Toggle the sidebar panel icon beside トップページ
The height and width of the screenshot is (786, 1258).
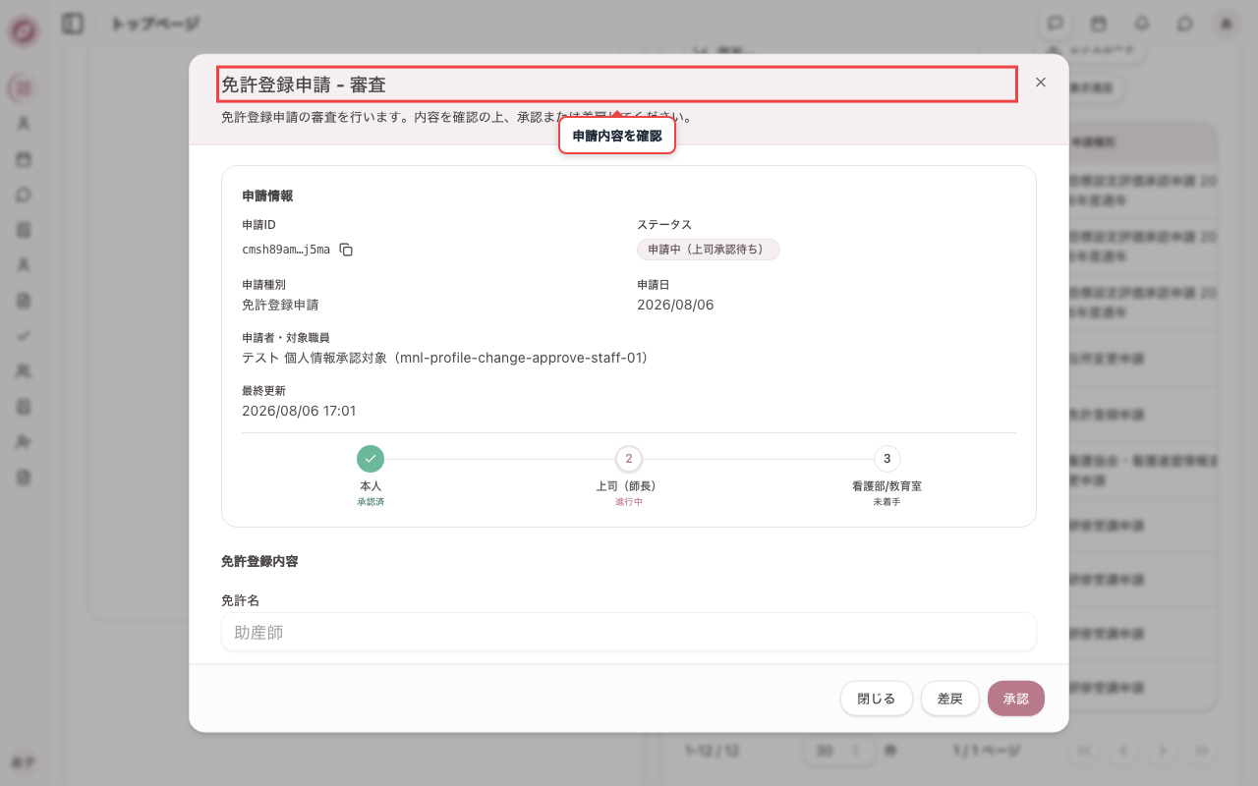tap(73, 24)
